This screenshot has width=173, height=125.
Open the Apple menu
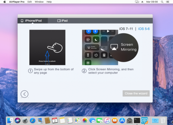click(x=5, y=2)
